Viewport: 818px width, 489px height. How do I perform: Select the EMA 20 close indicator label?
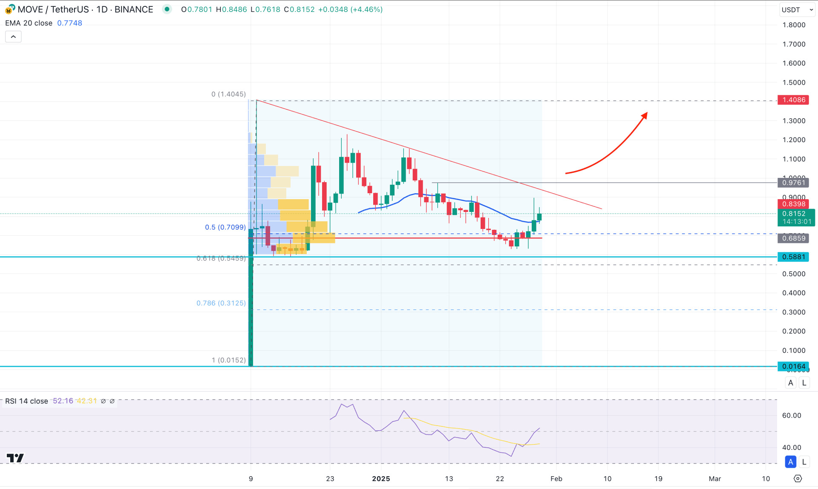[x=29, y=23]
